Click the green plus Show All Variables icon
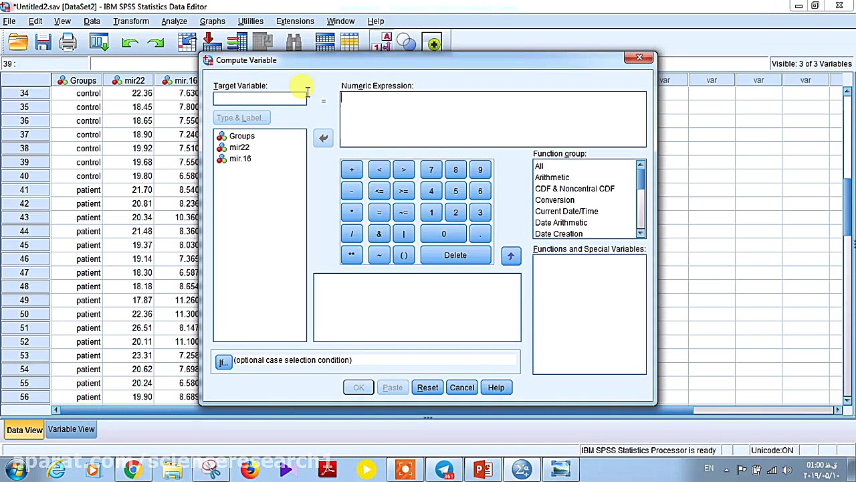Image resolution: width=856 pixels, height=482 pixels. click(x=434, y=44)
